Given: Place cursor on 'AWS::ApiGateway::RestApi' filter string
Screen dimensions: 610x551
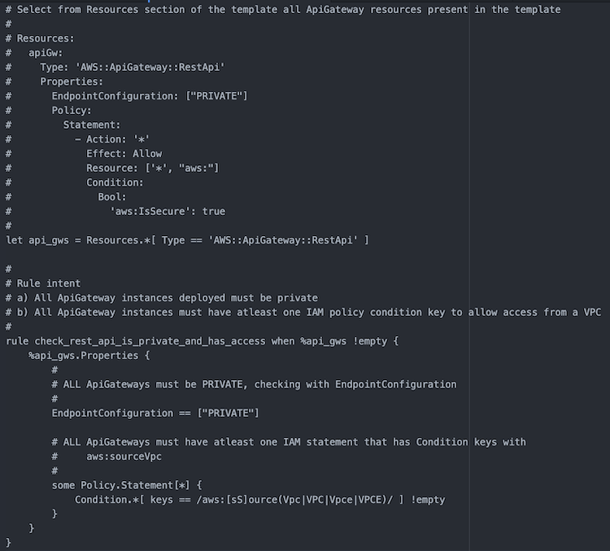Looking at the screenshot, I should click(282, 240).
